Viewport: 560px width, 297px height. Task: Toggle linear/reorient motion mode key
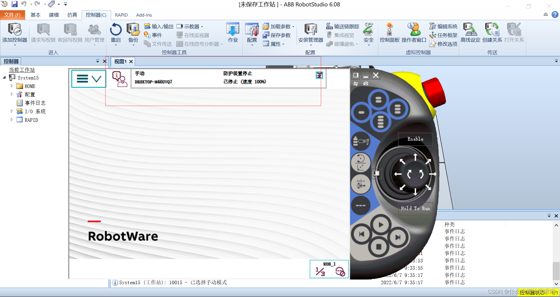point(361,163)
